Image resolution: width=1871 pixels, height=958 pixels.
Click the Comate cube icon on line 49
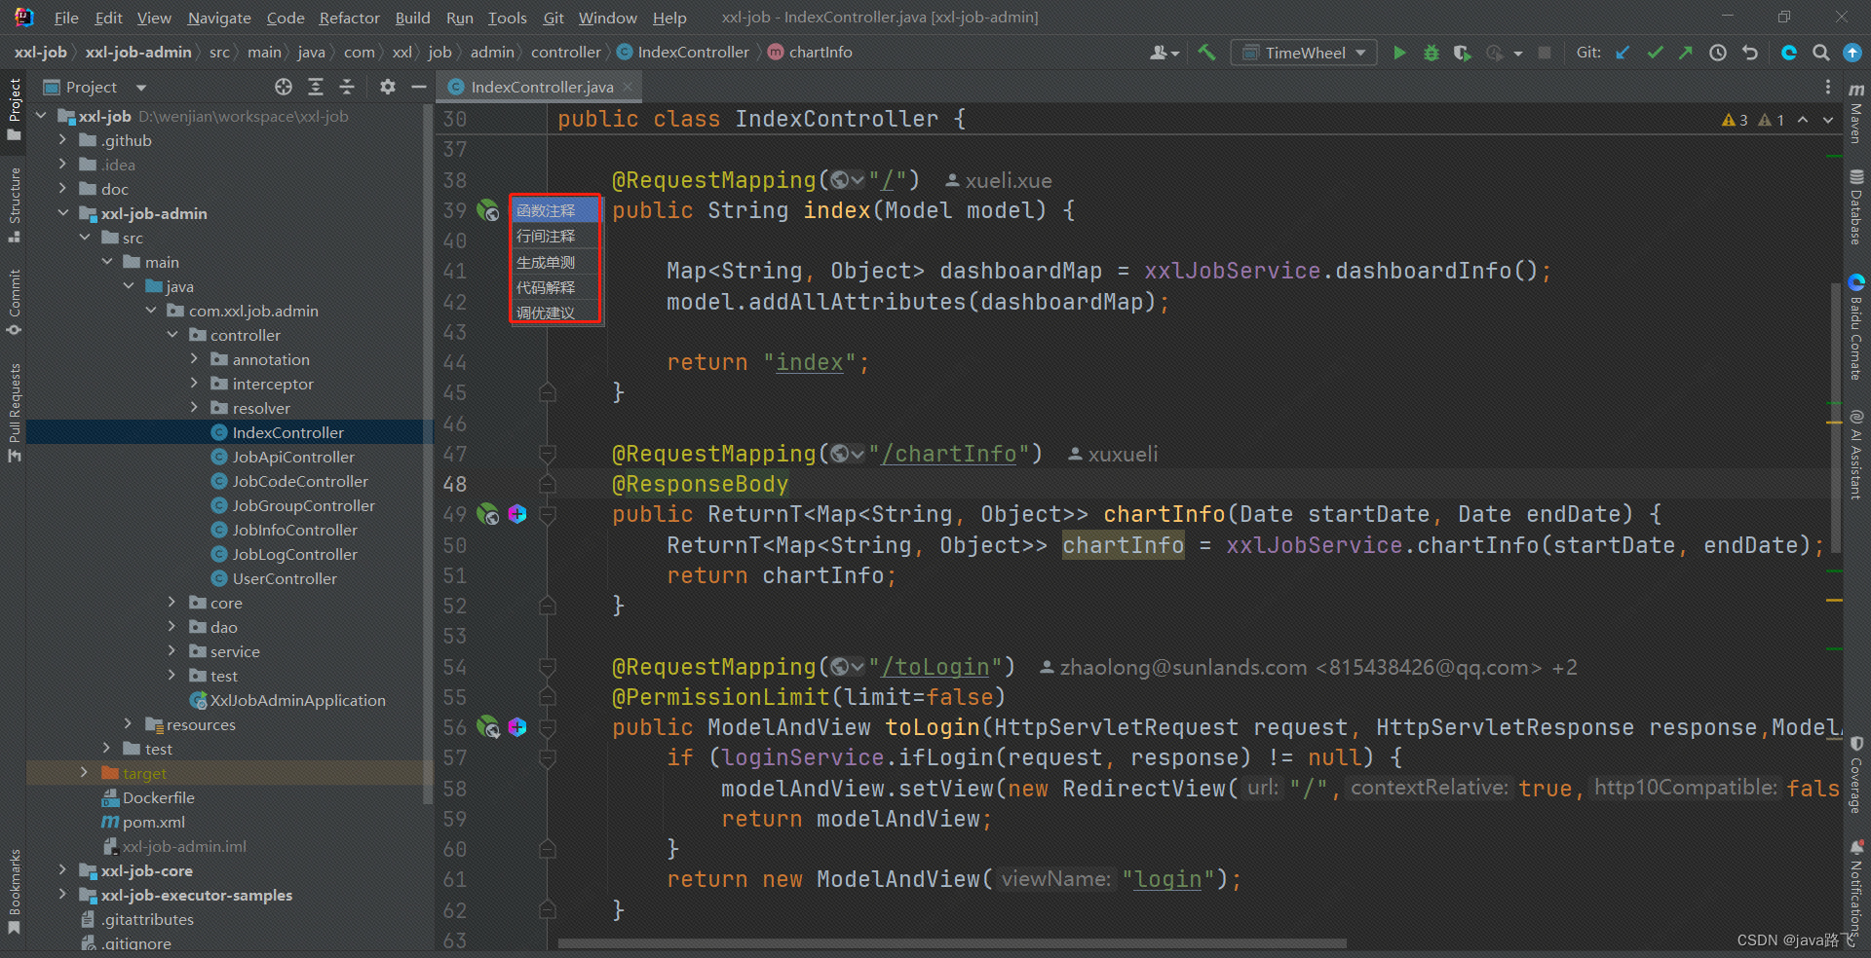[x=517, y=514]
